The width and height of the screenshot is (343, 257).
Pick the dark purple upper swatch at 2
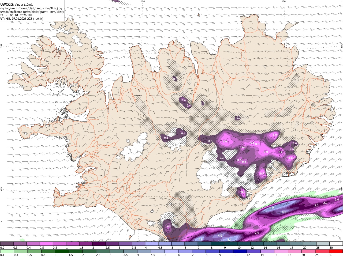click(x=99, y=244)
